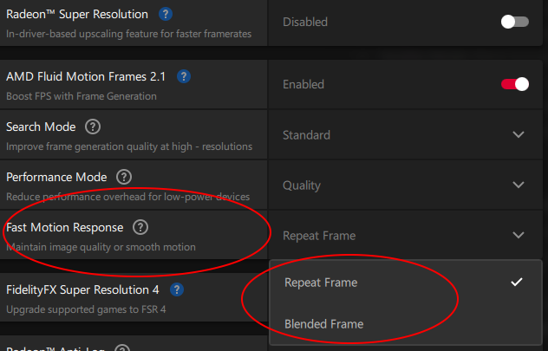Collapse the Fast Motion Response dropdown

[x=519, y=235]
